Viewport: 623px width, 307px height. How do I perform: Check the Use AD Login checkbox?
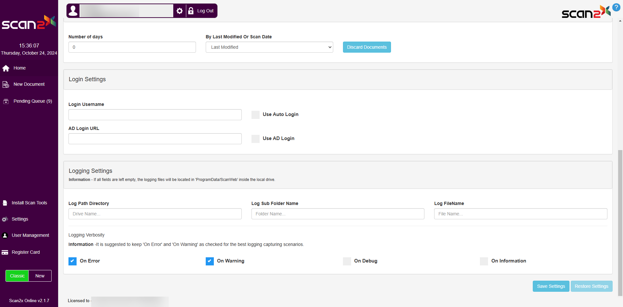(255, 139)
